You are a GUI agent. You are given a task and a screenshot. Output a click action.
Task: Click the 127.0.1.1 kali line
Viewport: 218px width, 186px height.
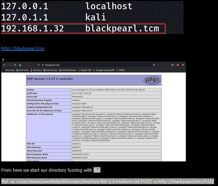pos(53,17)
